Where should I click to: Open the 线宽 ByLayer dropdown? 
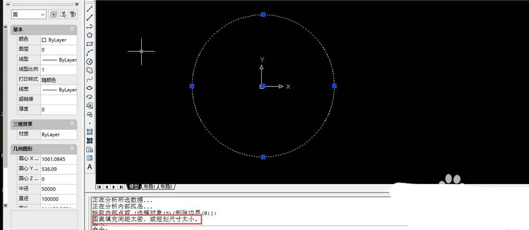59,90
